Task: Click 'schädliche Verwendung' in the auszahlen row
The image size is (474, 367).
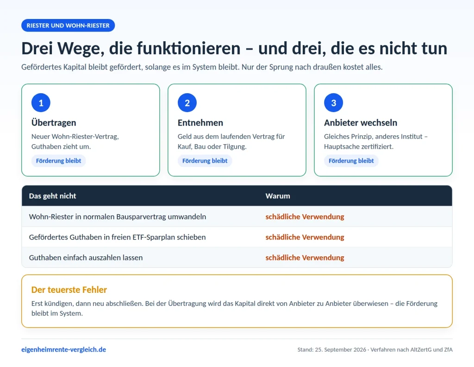Action: [x=305, y=258]
